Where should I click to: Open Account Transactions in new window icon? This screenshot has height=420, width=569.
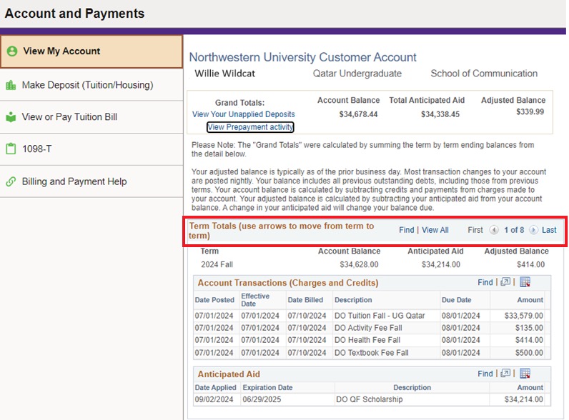(505, 282)
